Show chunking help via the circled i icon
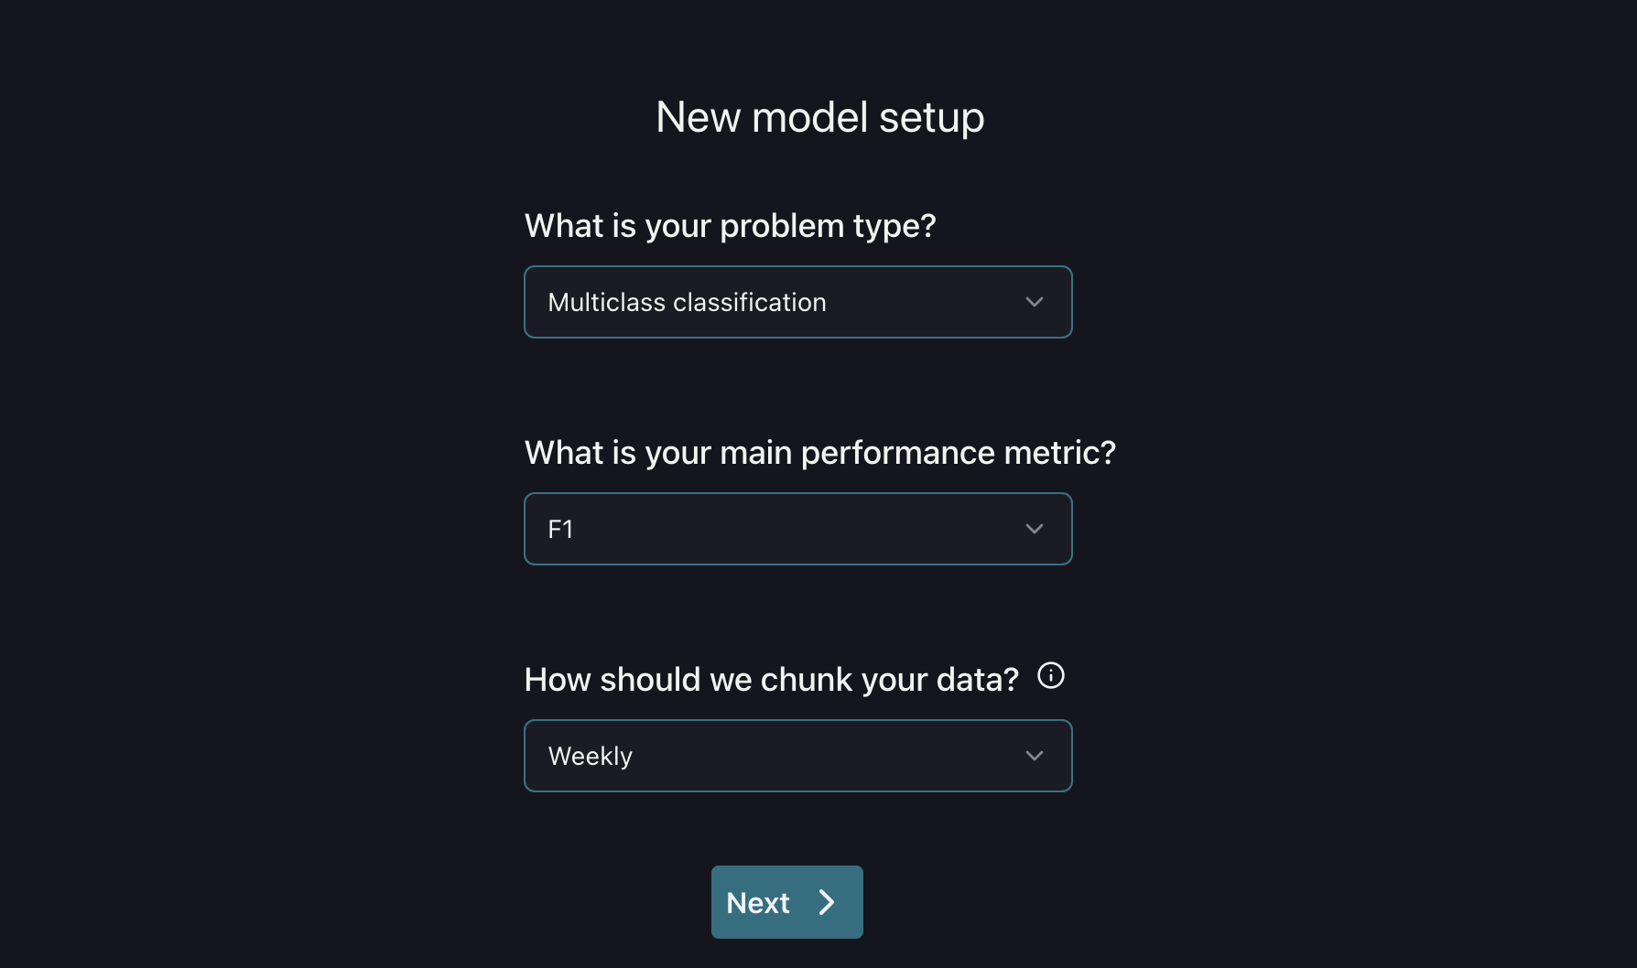The image size is (1637, 968). (x=1050, y=676)
